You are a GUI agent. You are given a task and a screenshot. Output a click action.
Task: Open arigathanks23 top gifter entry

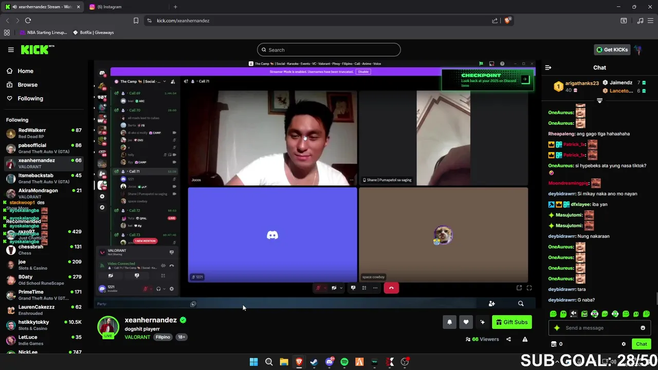(577, 87)
